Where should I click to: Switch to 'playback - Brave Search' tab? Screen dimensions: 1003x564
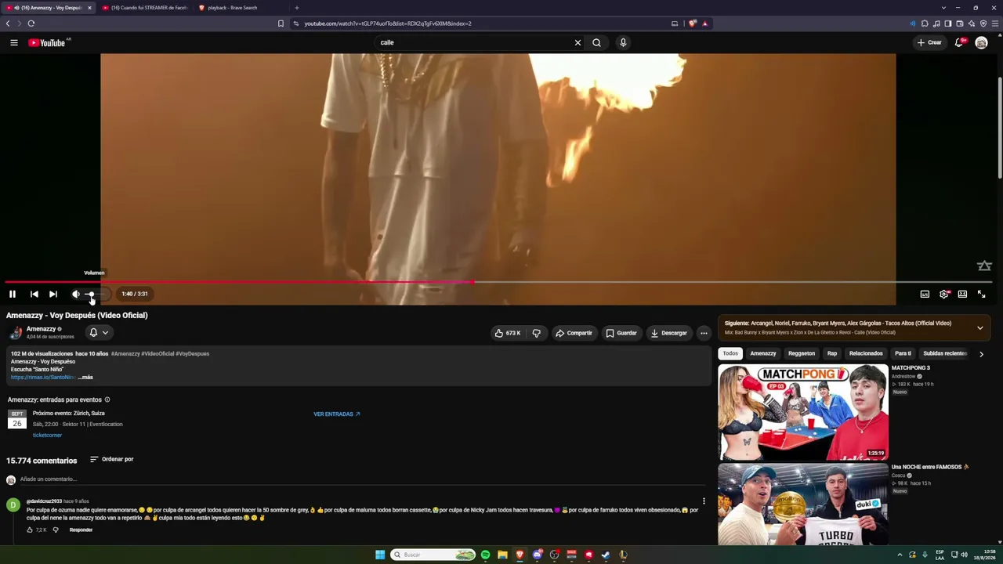(239, 8)
